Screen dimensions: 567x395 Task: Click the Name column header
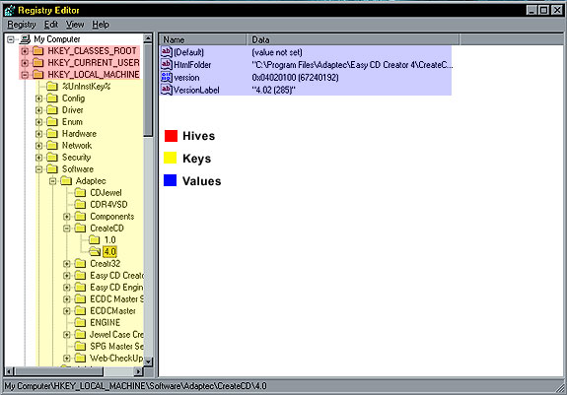pos(203,39)
